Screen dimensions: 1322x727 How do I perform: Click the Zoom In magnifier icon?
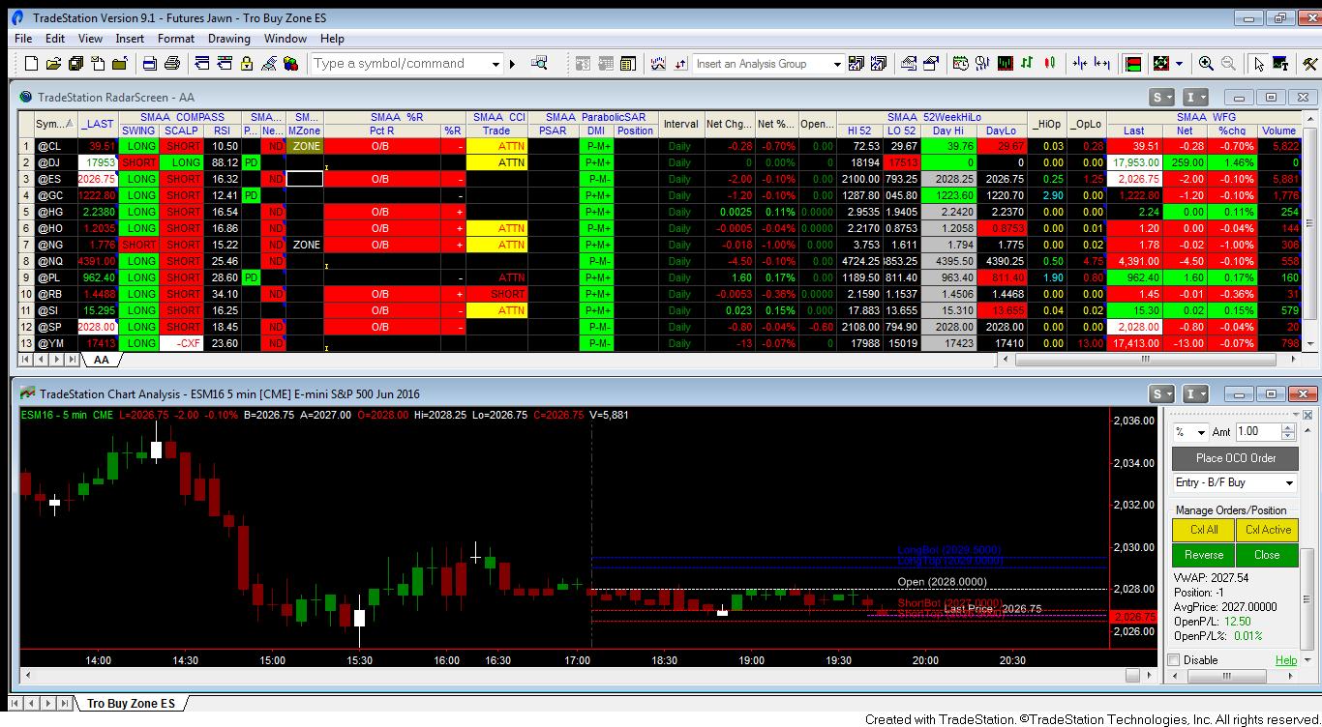point(1206,63)
